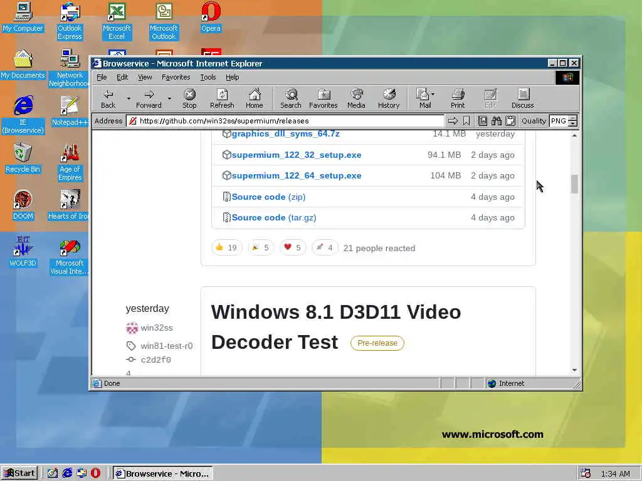The height and width of the screenshot is (481, 642).
Task: Open the View menu
Action: (145, 77)
